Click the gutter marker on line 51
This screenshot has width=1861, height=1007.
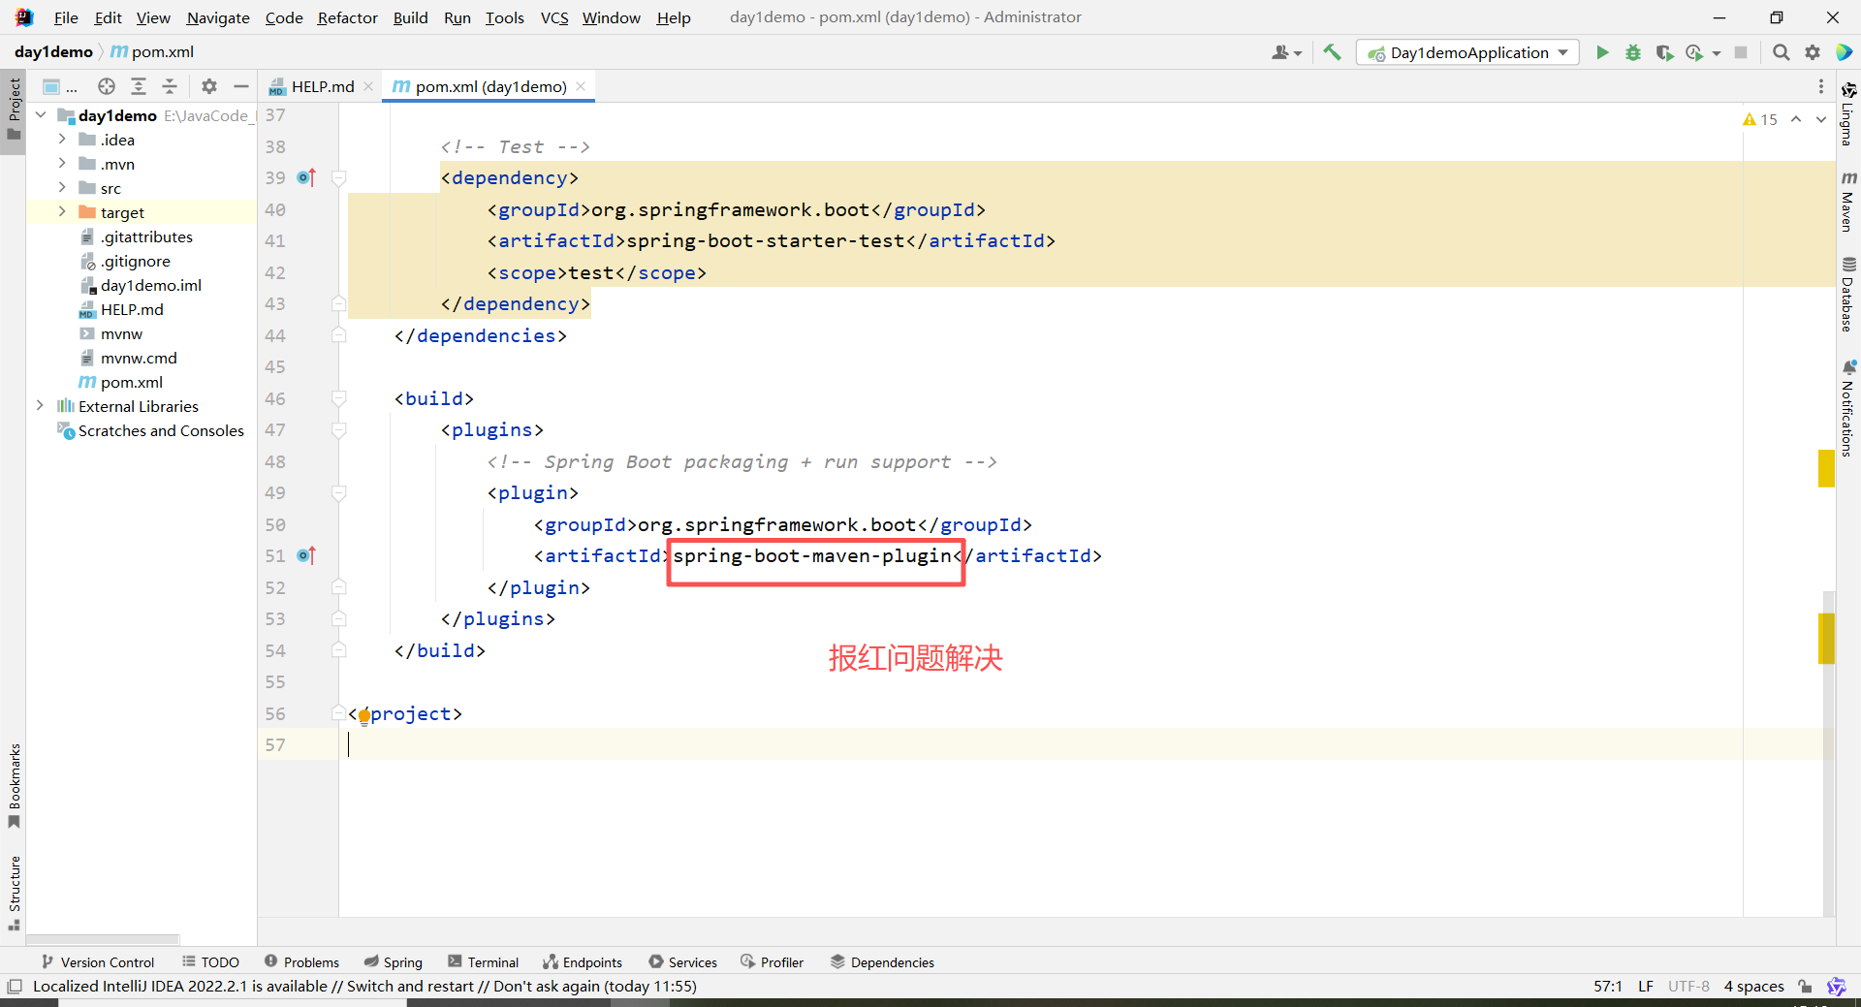[306, 555]
